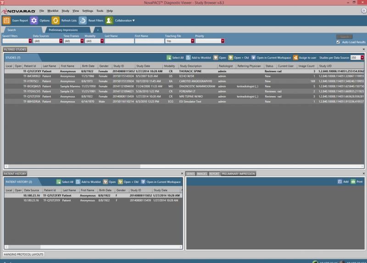Expand Studies per Data Source dropdown
Viewport: 367px width, 263px height.
[362, 57]
